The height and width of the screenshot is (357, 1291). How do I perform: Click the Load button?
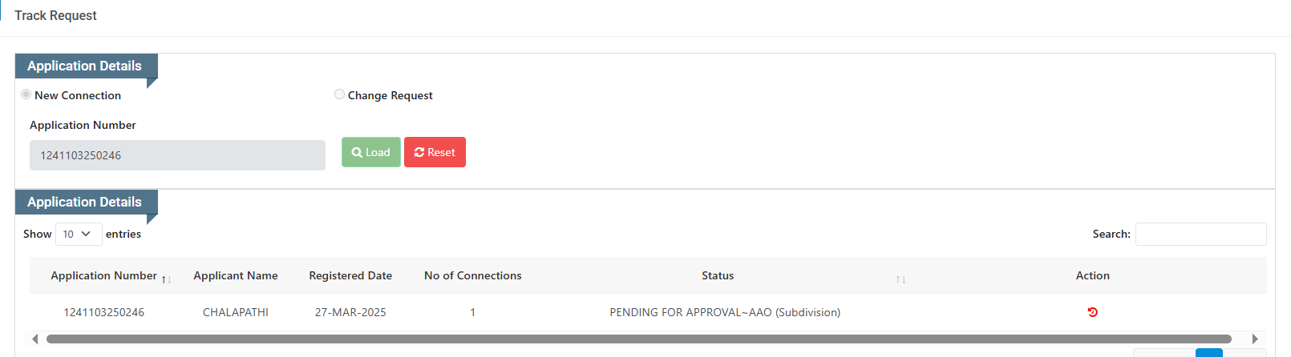[370, 152]
